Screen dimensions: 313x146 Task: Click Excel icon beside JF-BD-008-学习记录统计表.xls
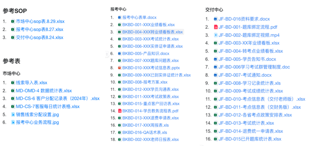[216, 83]
